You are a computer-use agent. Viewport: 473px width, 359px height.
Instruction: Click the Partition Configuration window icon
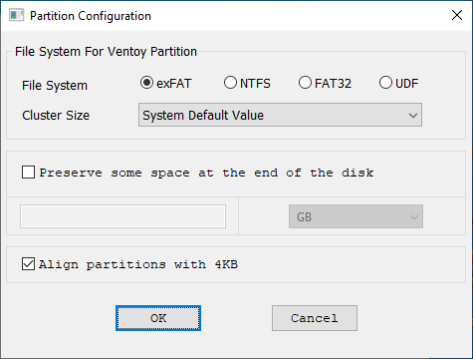pos(16,15)
